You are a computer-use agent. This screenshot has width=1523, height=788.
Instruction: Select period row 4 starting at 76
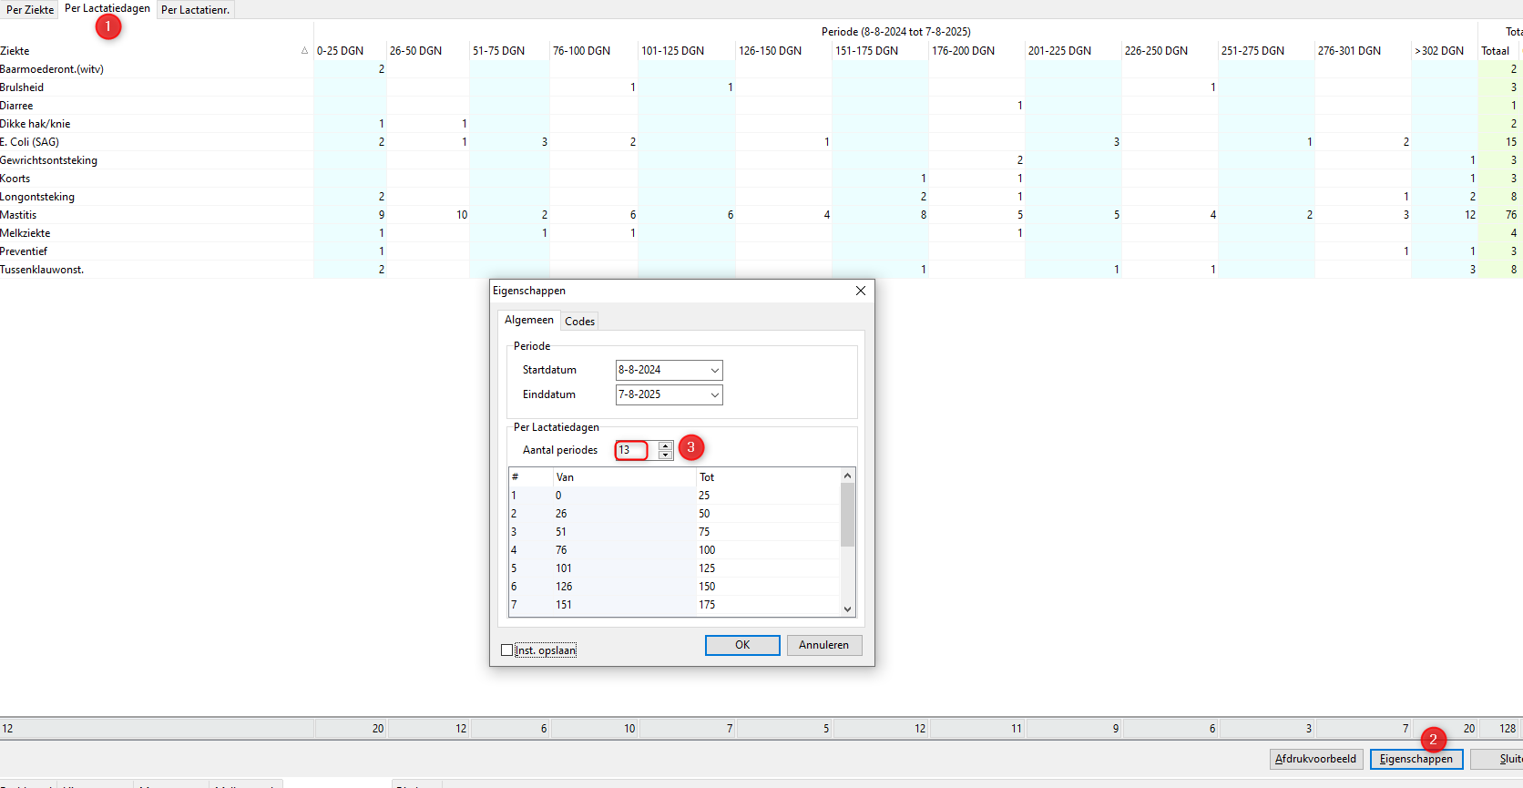coord(561,550)
